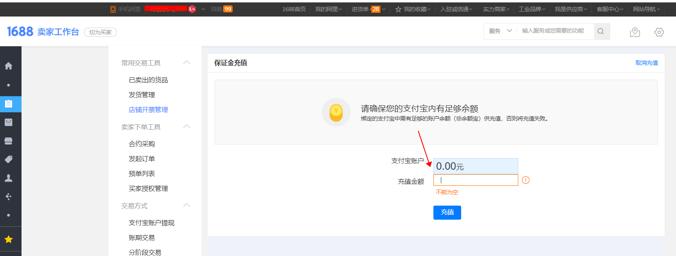Image resolution: width=676 pixels, height=256 pixels.
Task: Collapse the 常用交易工具 section
Action: point(187,63)
